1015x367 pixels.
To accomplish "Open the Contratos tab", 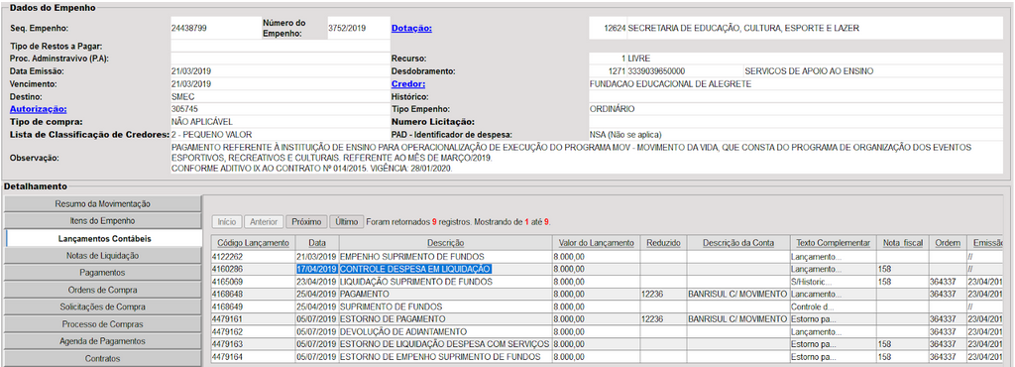I will [103, 359].
